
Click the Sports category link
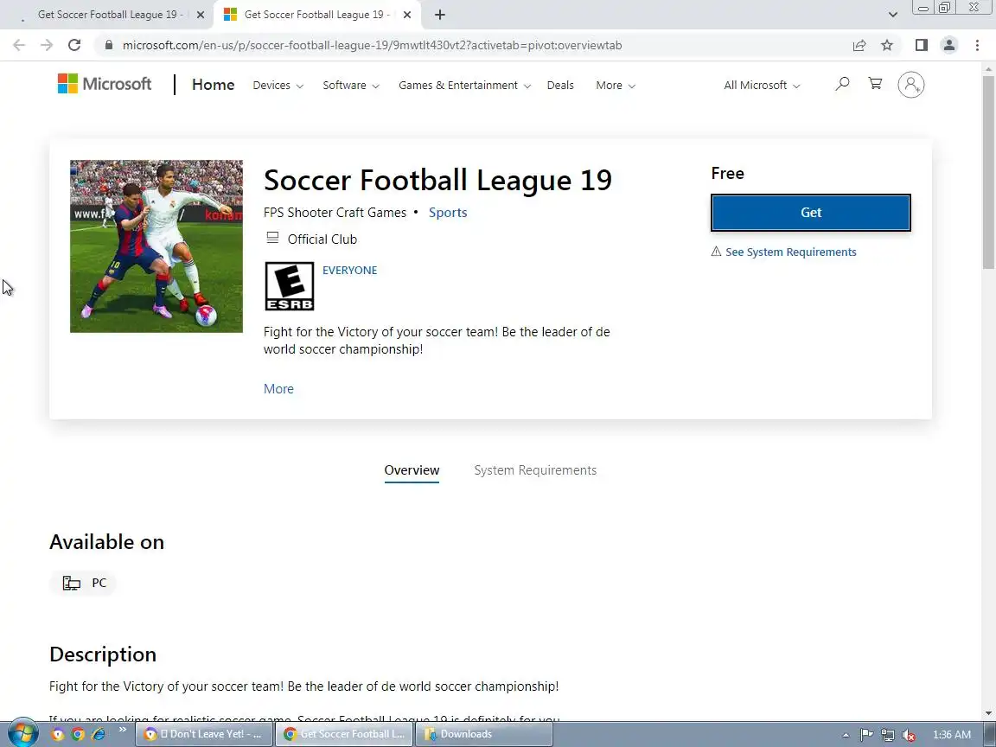(448, 212)
